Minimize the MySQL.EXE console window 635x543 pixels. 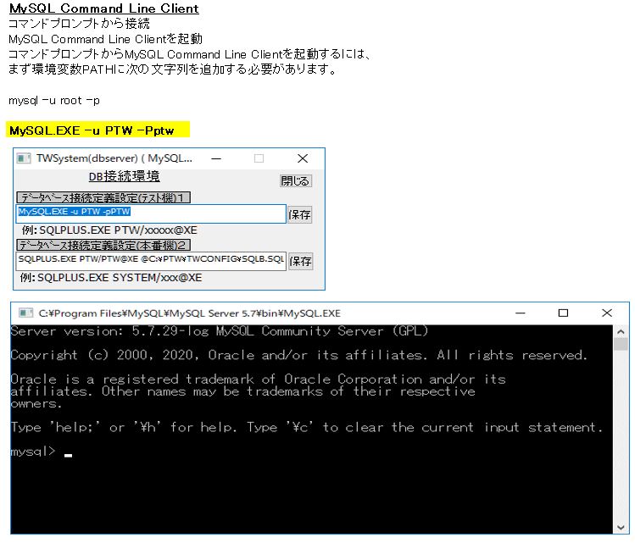[x=521, y=313]
